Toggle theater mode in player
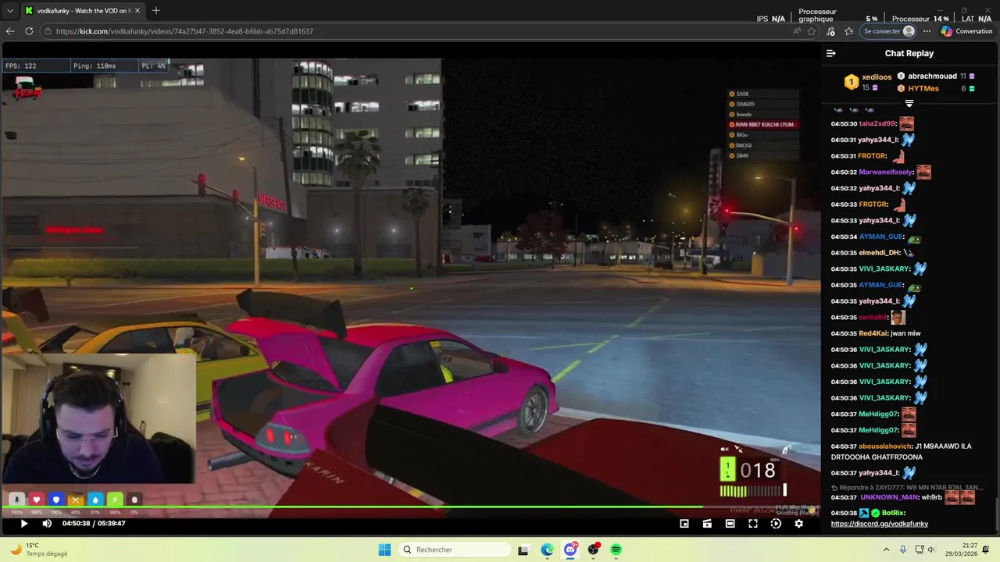1000x562 pixels. (x=730, y=524)
